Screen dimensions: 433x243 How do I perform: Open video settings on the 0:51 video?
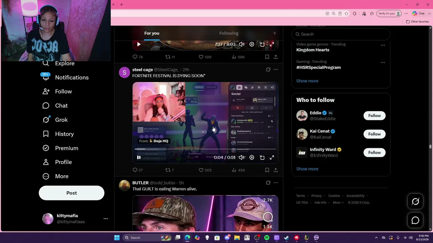tap(252, 157)
